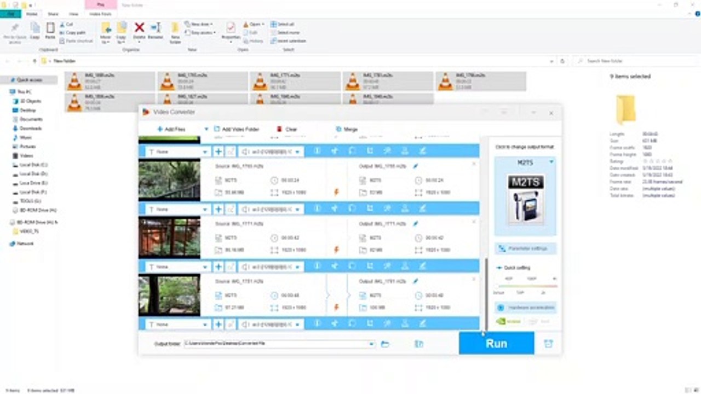
Task: Switch to the View tab in Explorer
Action: coord(74,14)
